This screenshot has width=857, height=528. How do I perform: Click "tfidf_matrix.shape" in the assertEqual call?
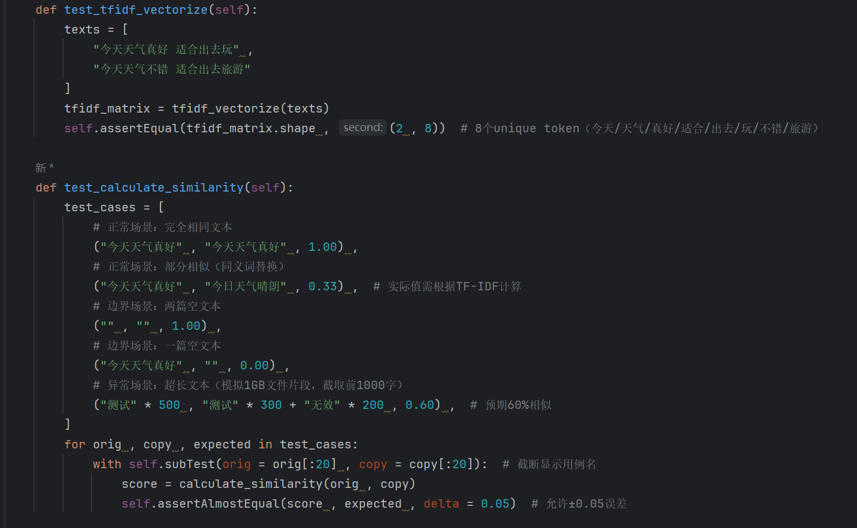point(251,128)
